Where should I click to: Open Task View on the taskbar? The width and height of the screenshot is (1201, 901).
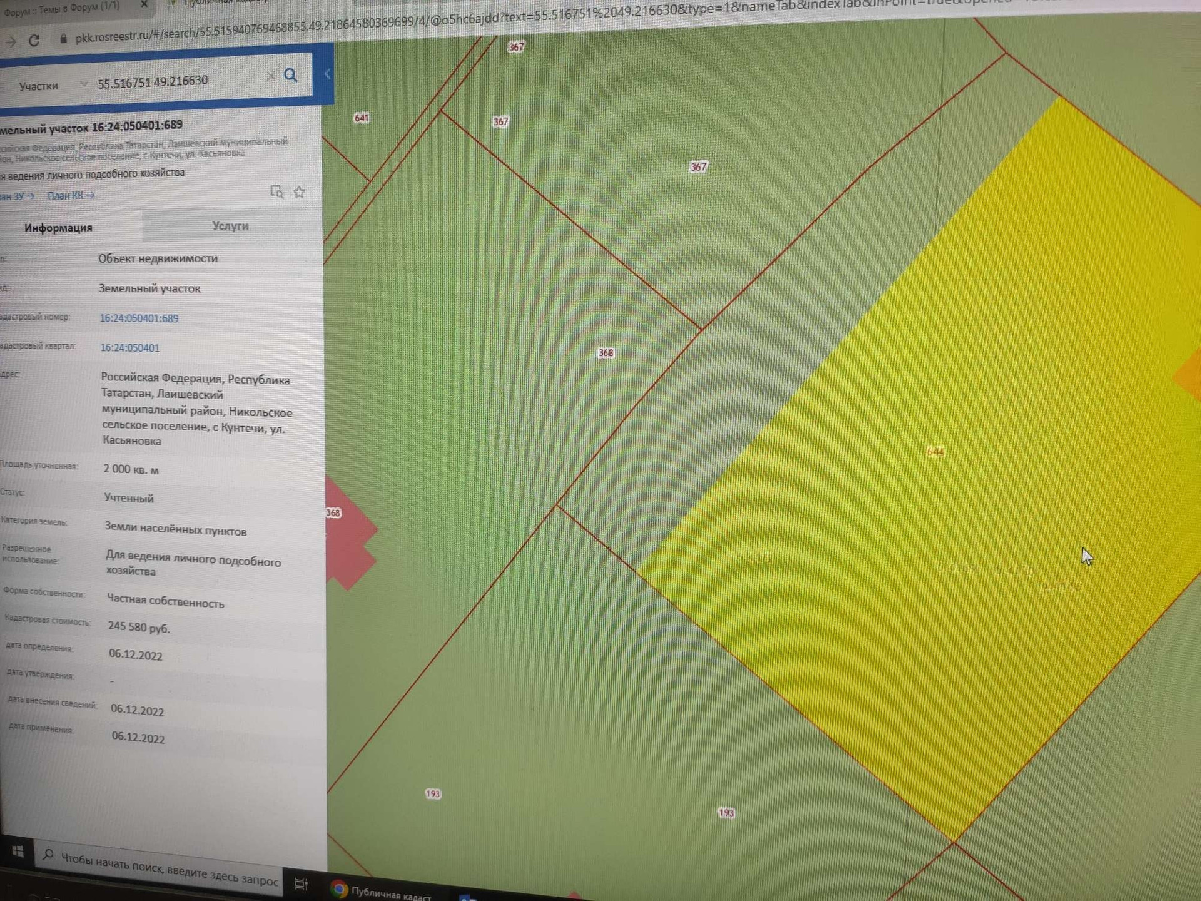[x=301, y=883]
